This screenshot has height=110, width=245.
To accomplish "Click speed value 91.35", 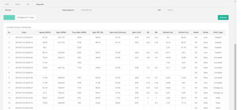I will pyautogui.click(x=45, y=38).
